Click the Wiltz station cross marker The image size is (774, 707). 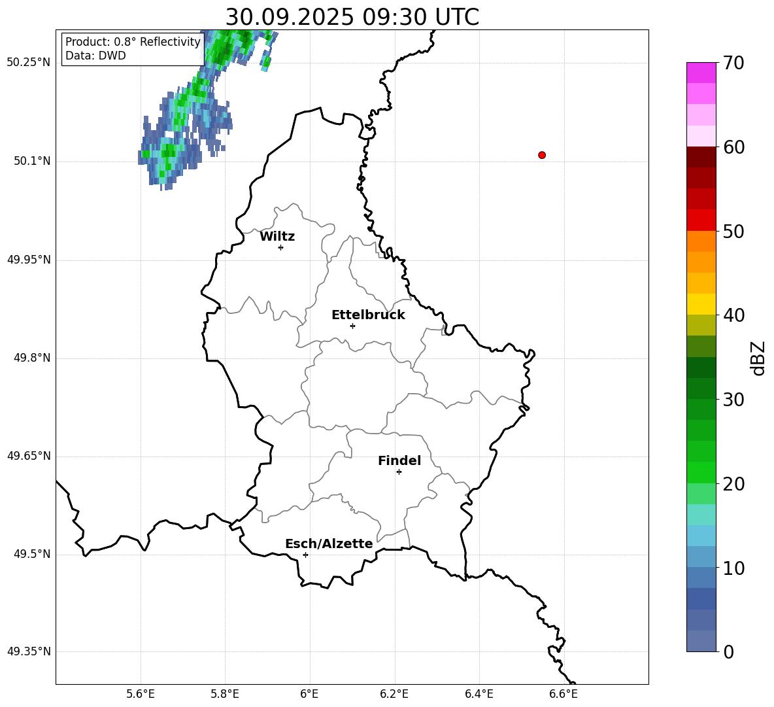pyautogui.click(x=281, y=247)
